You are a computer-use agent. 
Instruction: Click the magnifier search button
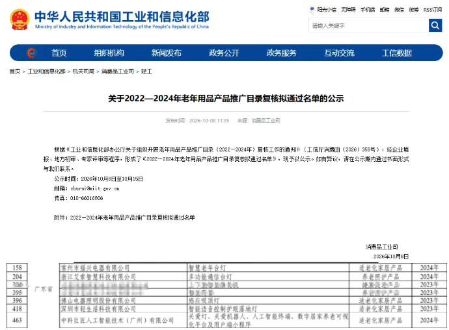[435, 25]
